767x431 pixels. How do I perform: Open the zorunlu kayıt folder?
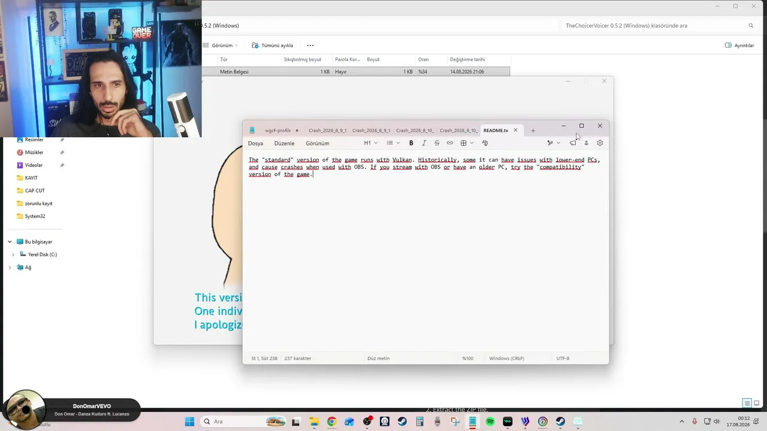coord(38,204)
